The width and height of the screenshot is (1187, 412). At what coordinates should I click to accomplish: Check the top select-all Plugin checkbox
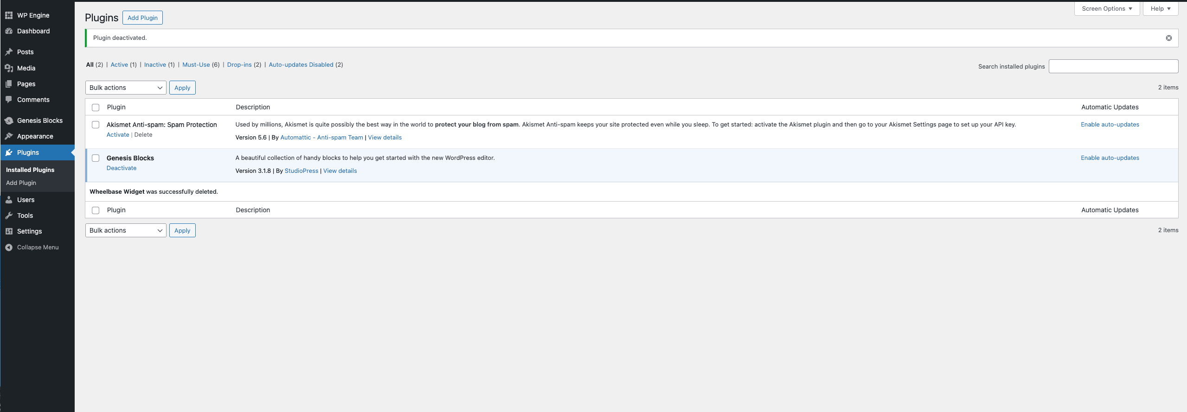[x=96, y=108]
